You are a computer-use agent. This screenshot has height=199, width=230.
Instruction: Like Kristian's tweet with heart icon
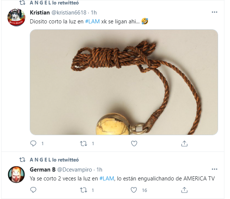click(134, 143)
